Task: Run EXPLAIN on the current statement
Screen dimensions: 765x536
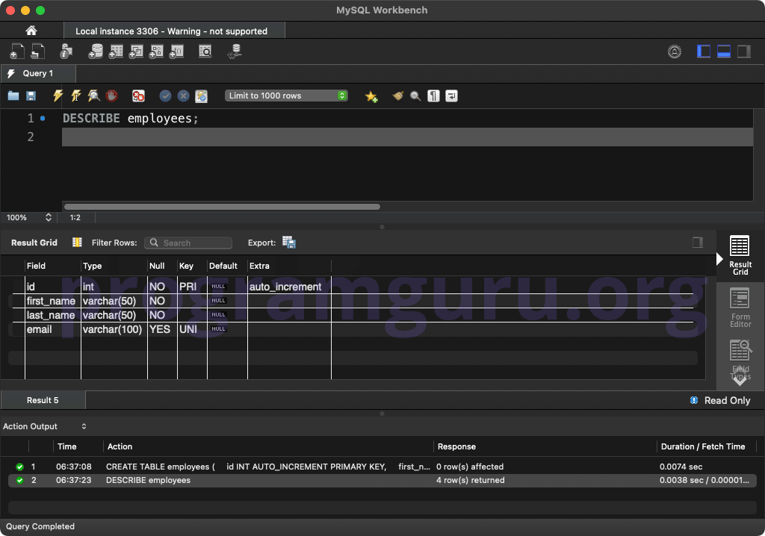Action: [x=93, y=96]
